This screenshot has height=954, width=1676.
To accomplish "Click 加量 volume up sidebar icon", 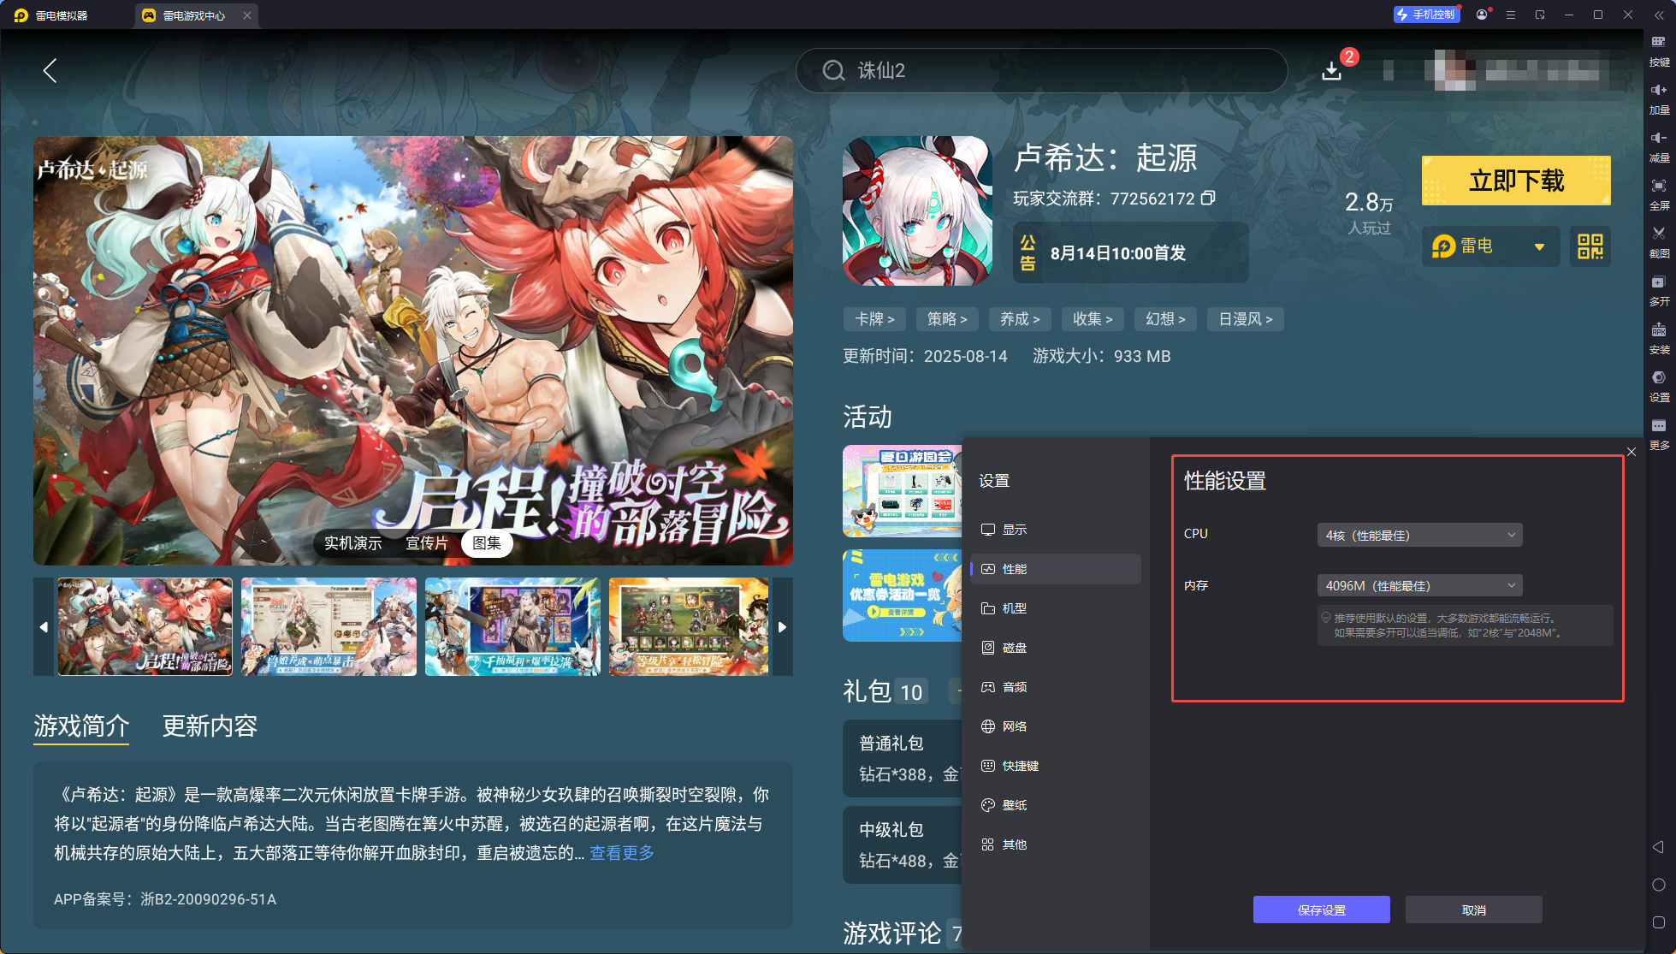I will click(x=1659, y=98).
